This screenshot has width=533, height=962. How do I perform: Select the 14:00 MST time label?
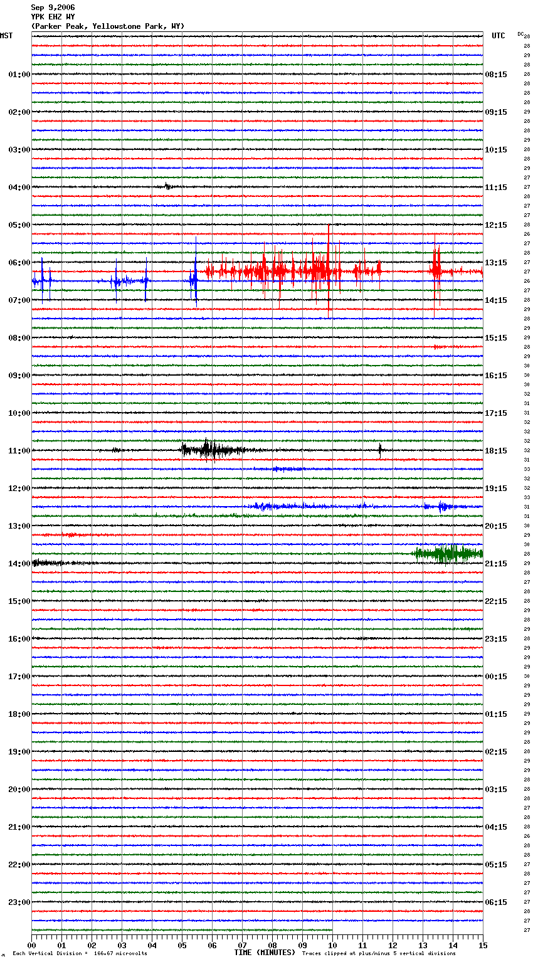(19, 564)
